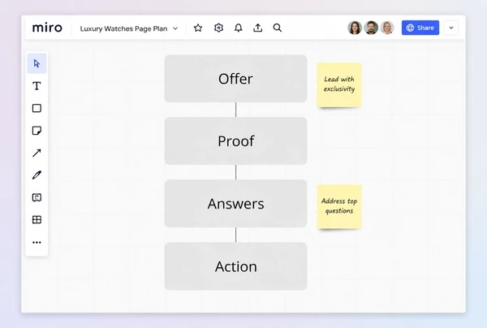Star this board as favorite
The image size is (487, 328).
click(x=198, y=28)
